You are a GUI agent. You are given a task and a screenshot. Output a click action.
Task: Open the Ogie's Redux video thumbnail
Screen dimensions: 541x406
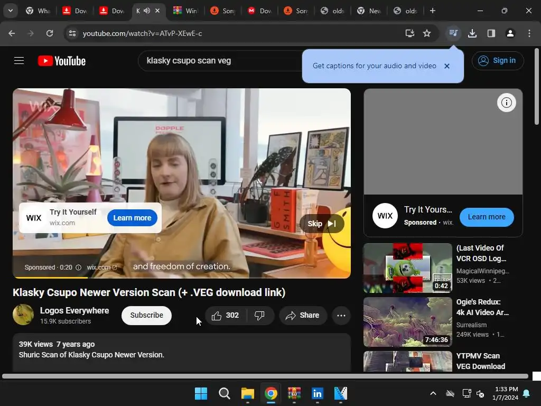[408, 322]
